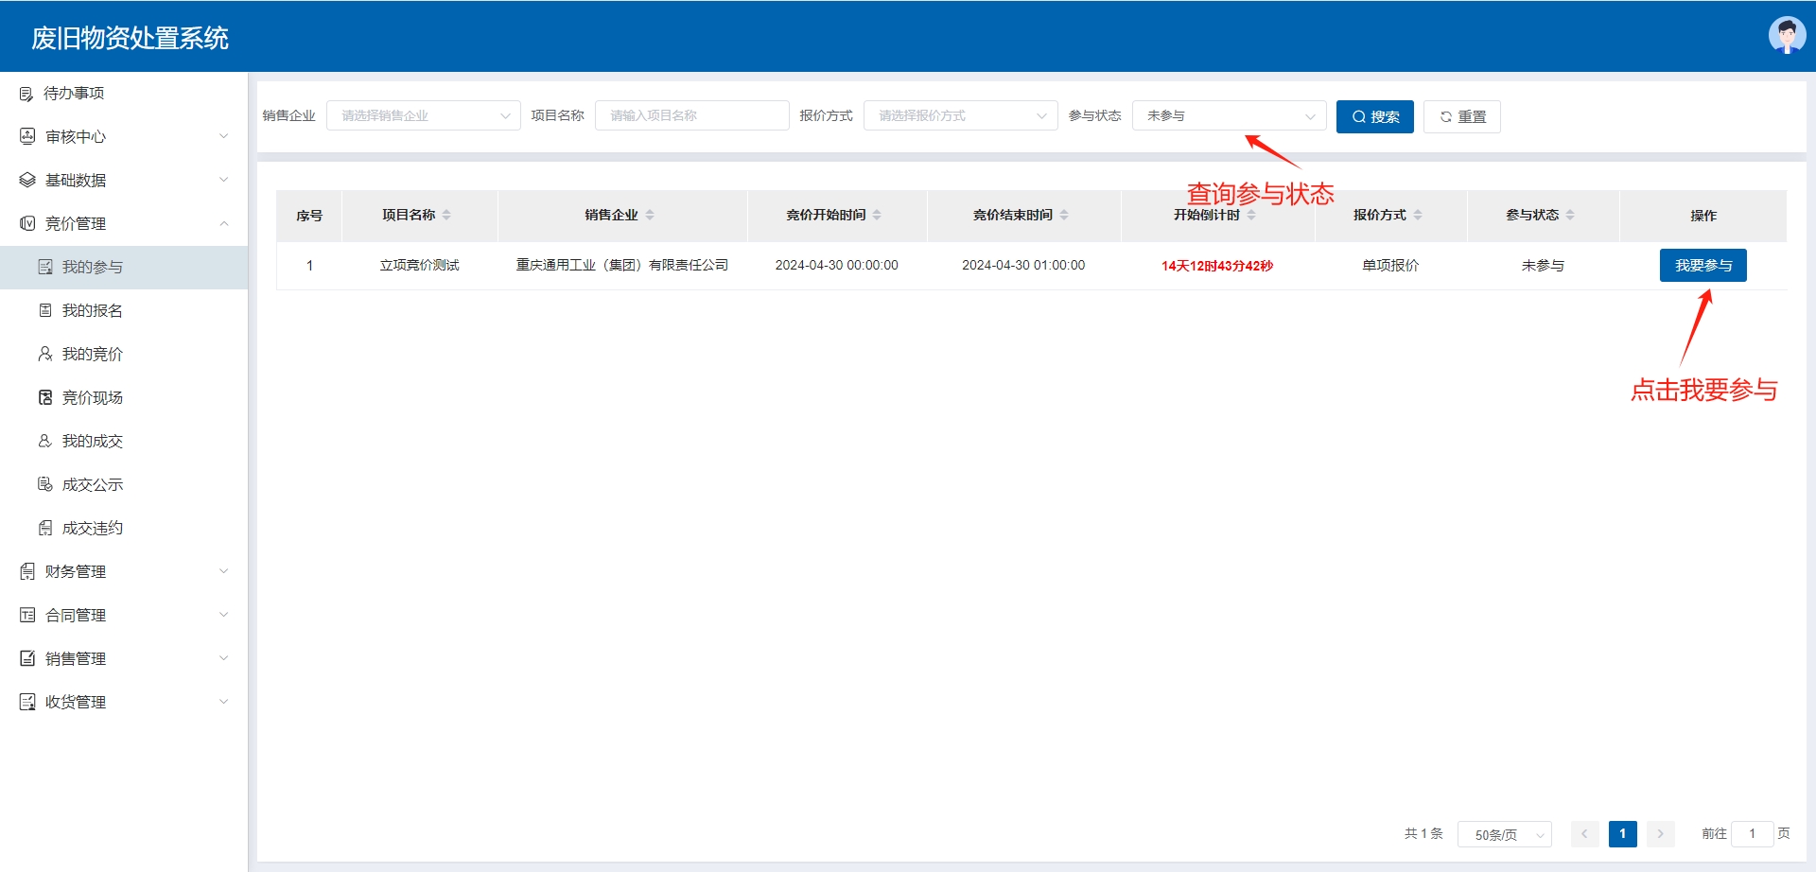Click the 竞价现场 menu icon

pos(44,397)
